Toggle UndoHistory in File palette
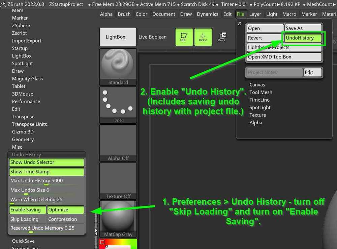The width and height of the screenshot is (337, 249). point(303,38)
